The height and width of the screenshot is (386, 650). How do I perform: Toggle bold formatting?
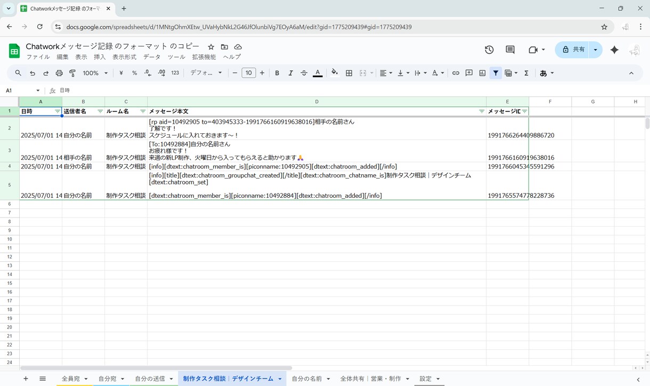(277, 73)
